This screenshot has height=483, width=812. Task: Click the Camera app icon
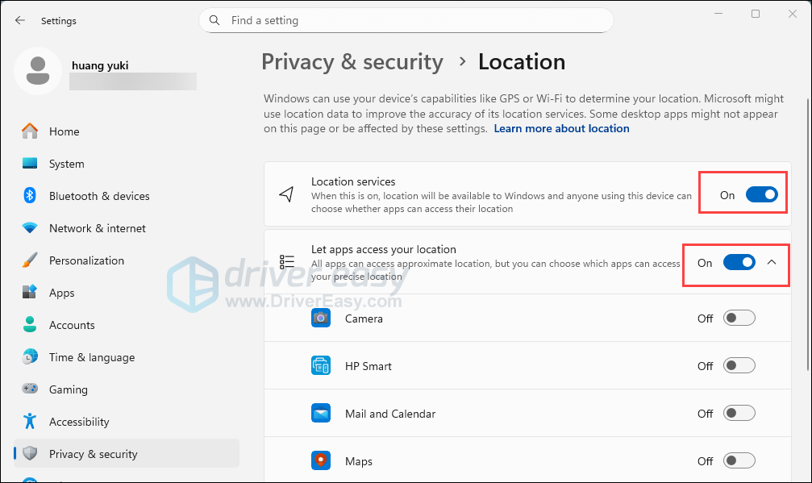point(321,319)
